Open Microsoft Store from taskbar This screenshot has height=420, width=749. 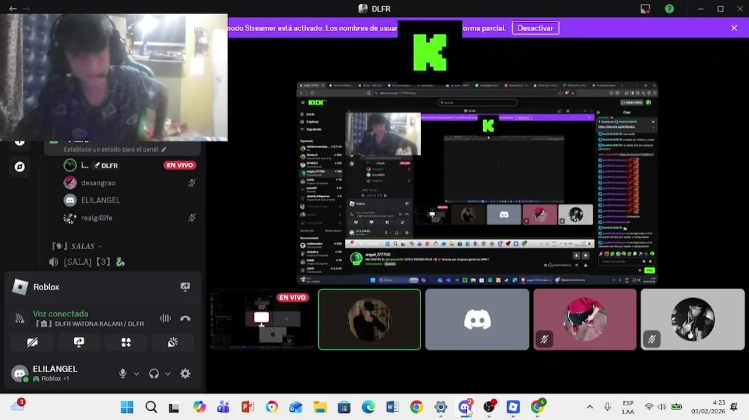[344, 407]
